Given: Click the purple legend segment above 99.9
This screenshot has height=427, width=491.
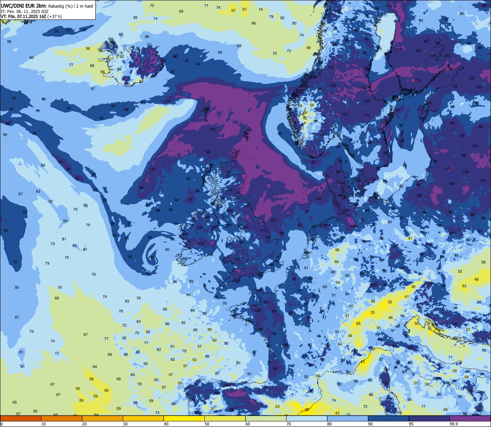Looking at the screenshot, I should pyautogui.click(x=470, y=418).
